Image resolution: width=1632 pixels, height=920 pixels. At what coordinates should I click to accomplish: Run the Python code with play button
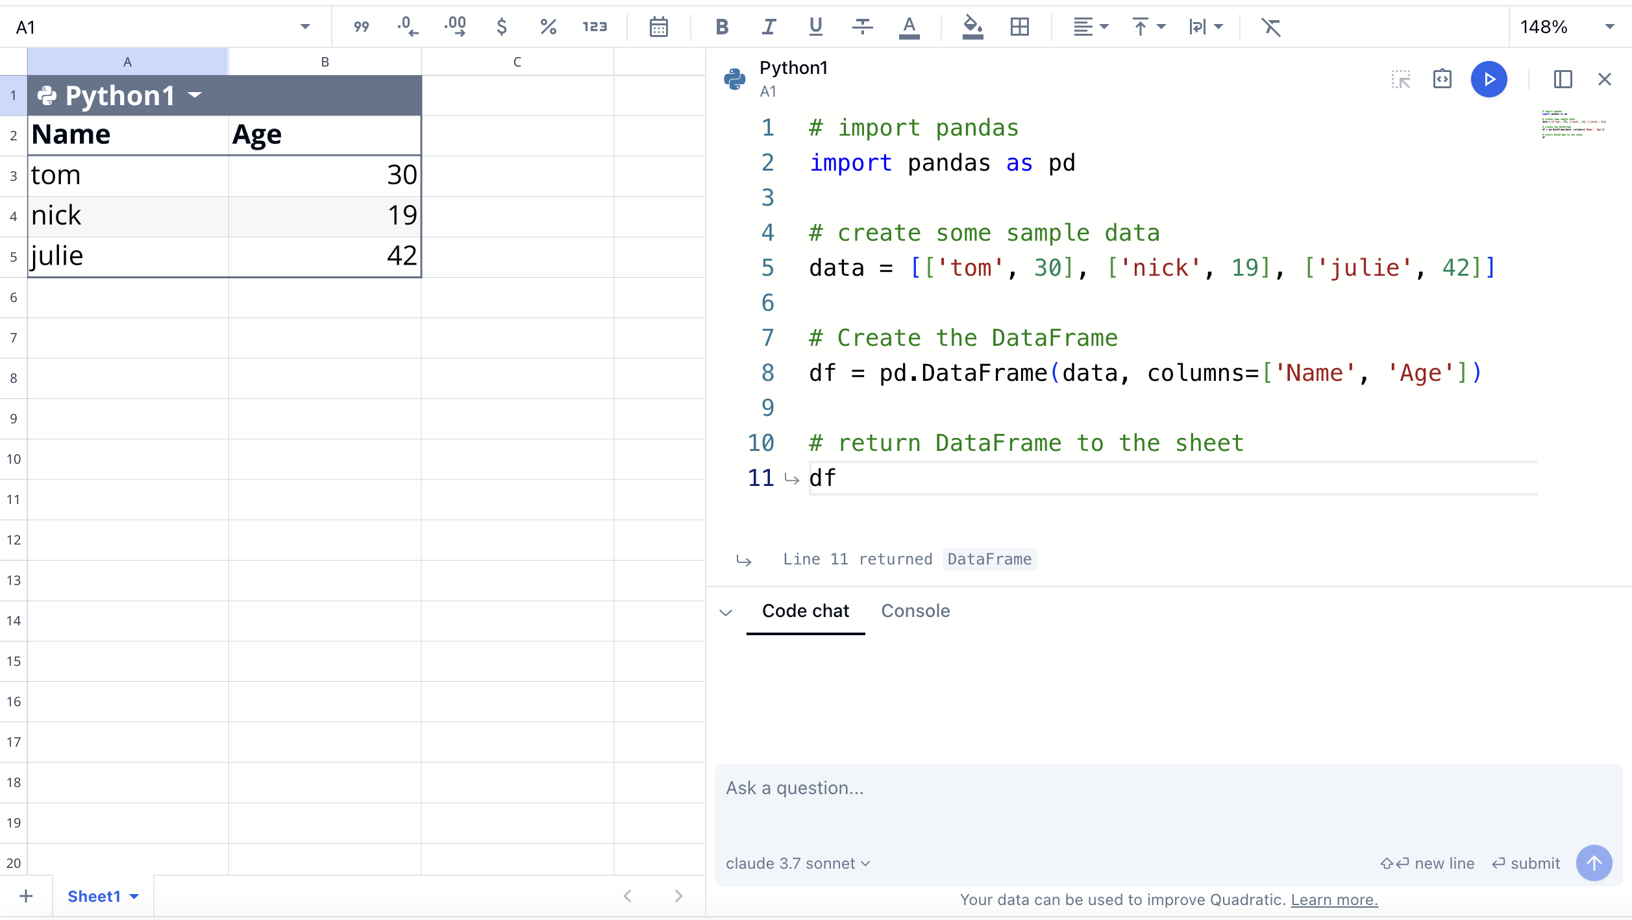pos(1489,79)
